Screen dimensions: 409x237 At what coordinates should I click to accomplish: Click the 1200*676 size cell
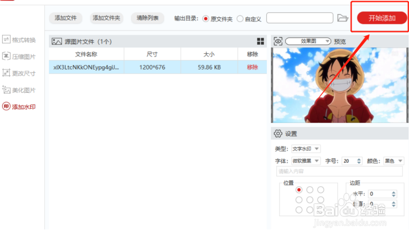(x=152, y=67)
